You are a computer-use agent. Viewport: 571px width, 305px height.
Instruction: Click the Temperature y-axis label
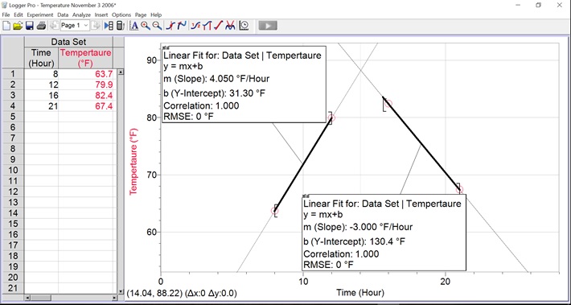coord(134,162)
